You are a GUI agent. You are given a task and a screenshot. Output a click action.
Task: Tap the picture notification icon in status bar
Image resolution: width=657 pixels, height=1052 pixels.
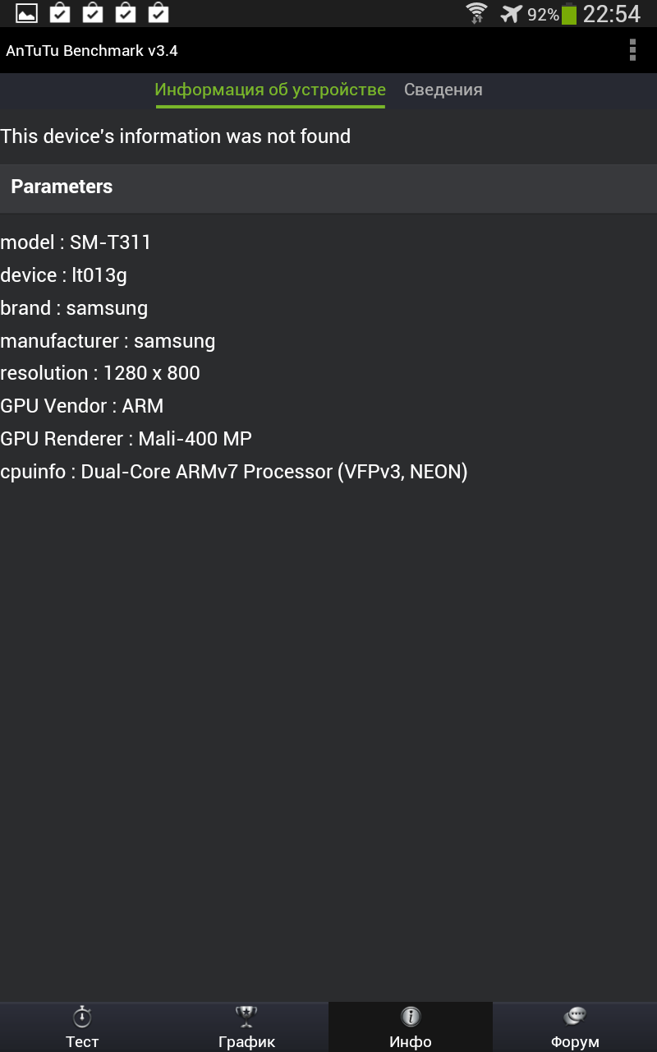pos(27,13)
